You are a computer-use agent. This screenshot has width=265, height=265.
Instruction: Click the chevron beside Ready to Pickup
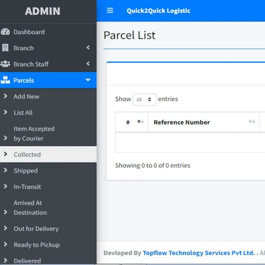coord(5,244)
